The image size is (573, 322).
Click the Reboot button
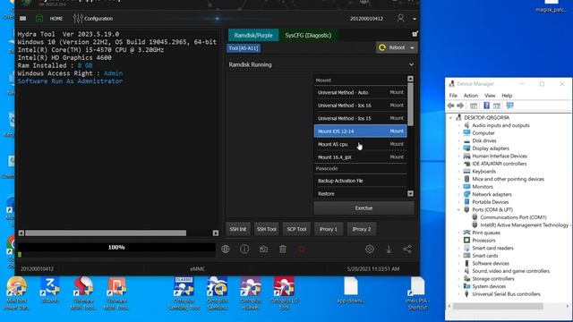tap(392, 47)
